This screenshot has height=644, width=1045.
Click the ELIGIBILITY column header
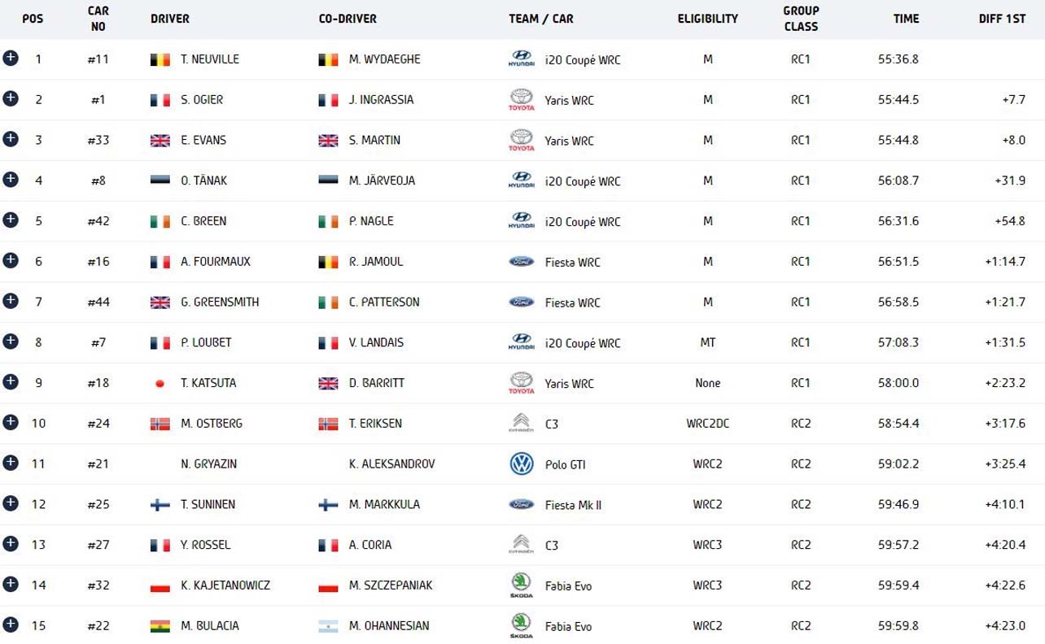[707, 19]
